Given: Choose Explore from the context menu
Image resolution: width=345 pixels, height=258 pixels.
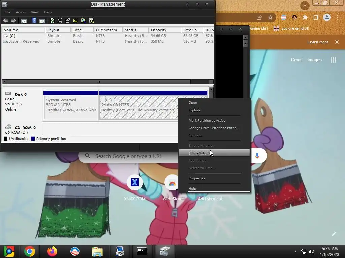Looking at the screenshot, I should (x=214, y=110).
